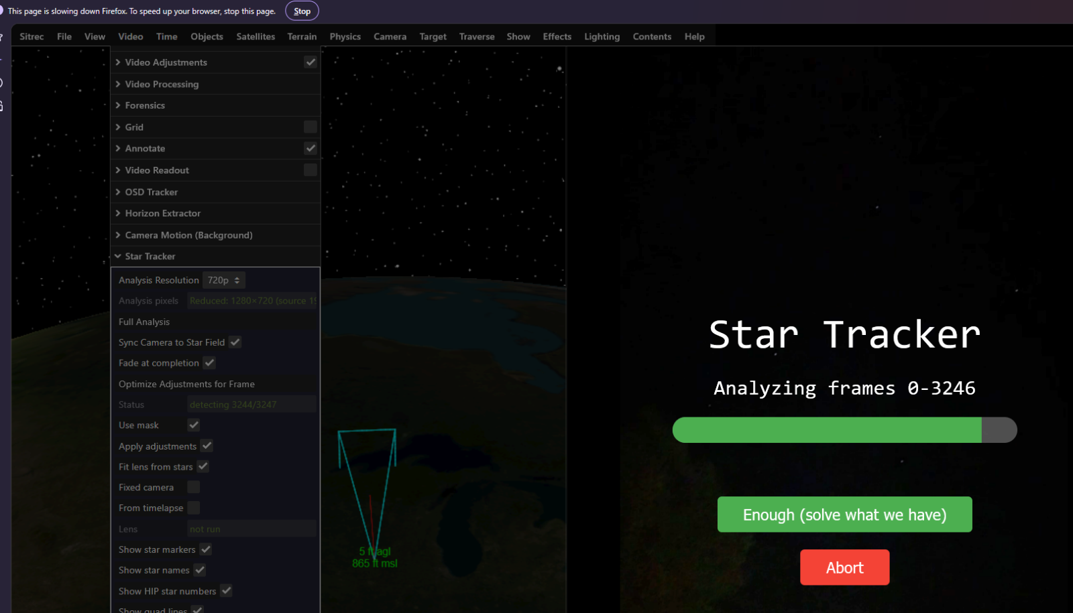
Task: Toggle Show star markers checkbox
Action: click(x=206, y=549)
